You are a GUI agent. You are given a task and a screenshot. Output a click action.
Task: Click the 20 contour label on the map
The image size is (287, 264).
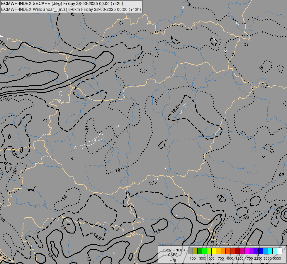pyautogui.click(x=28, y=75)
